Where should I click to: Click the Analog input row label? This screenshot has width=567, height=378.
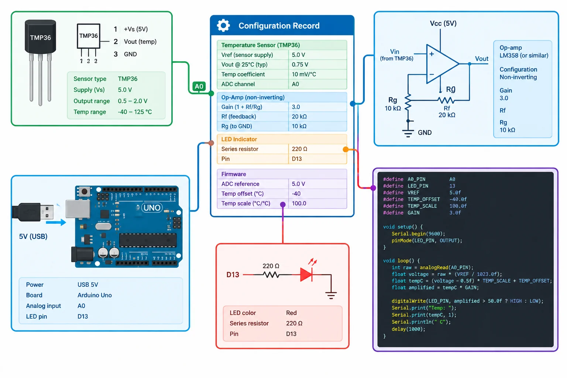(44, 306)
